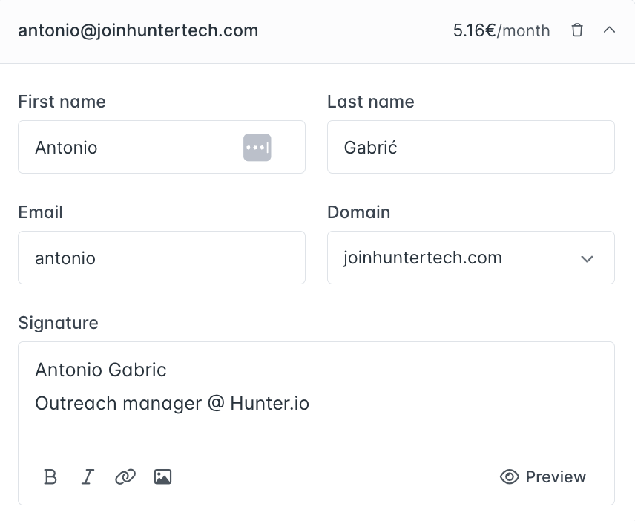Click the 'Signature' label
This screenshot has height=521, width=635.
coord(58,323)
